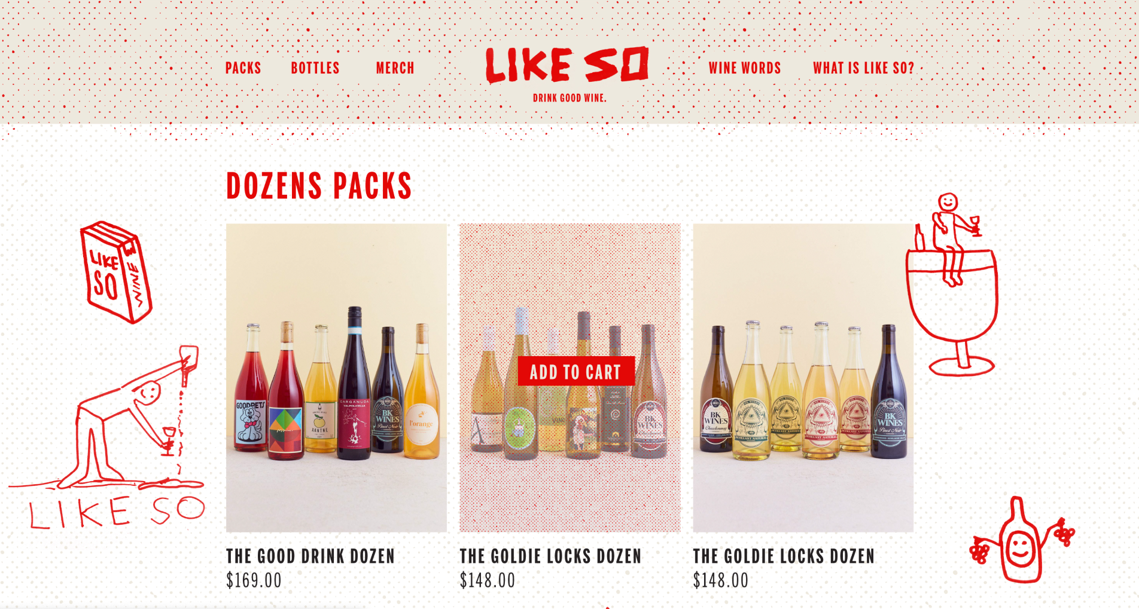Click the middle Goldie Locks Dozen title
1139x609 pixels.
point(550,556)
